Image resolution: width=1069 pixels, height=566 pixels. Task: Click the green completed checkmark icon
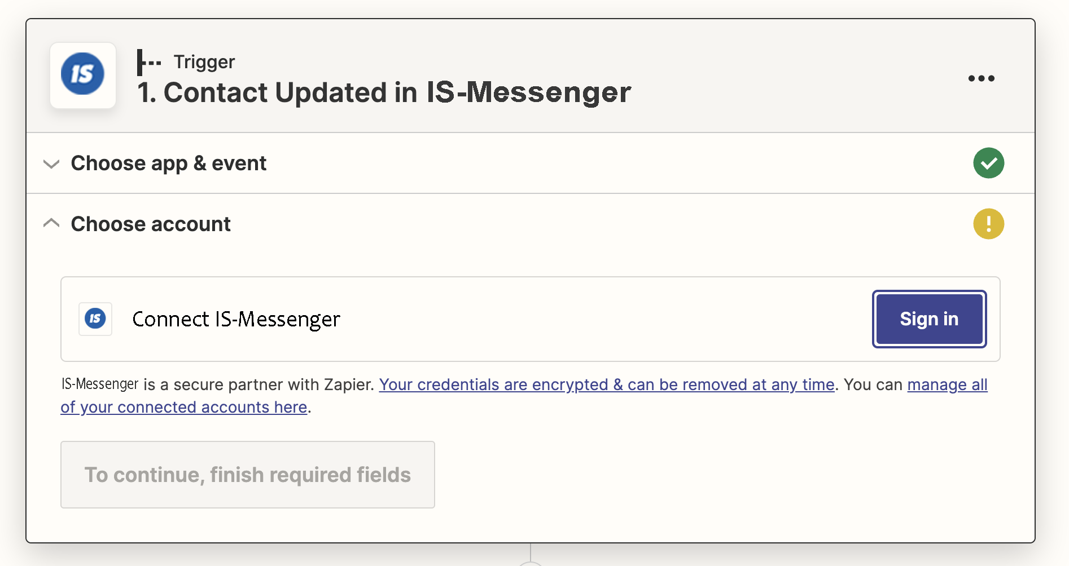pos(988,163)
